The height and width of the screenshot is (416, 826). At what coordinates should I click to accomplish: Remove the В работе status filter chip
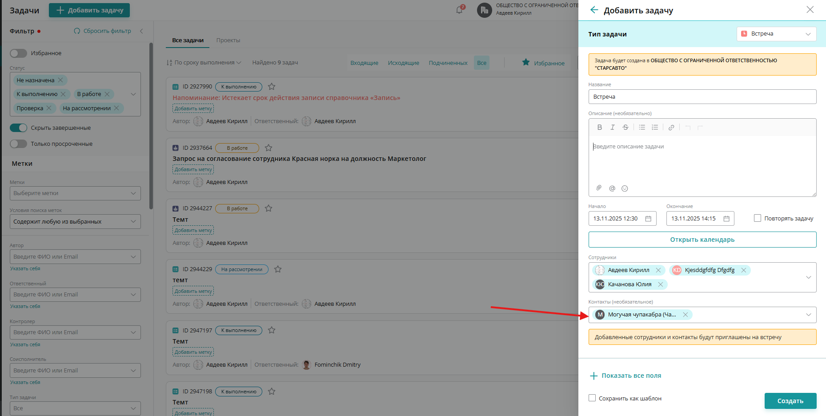pos(107,94)
